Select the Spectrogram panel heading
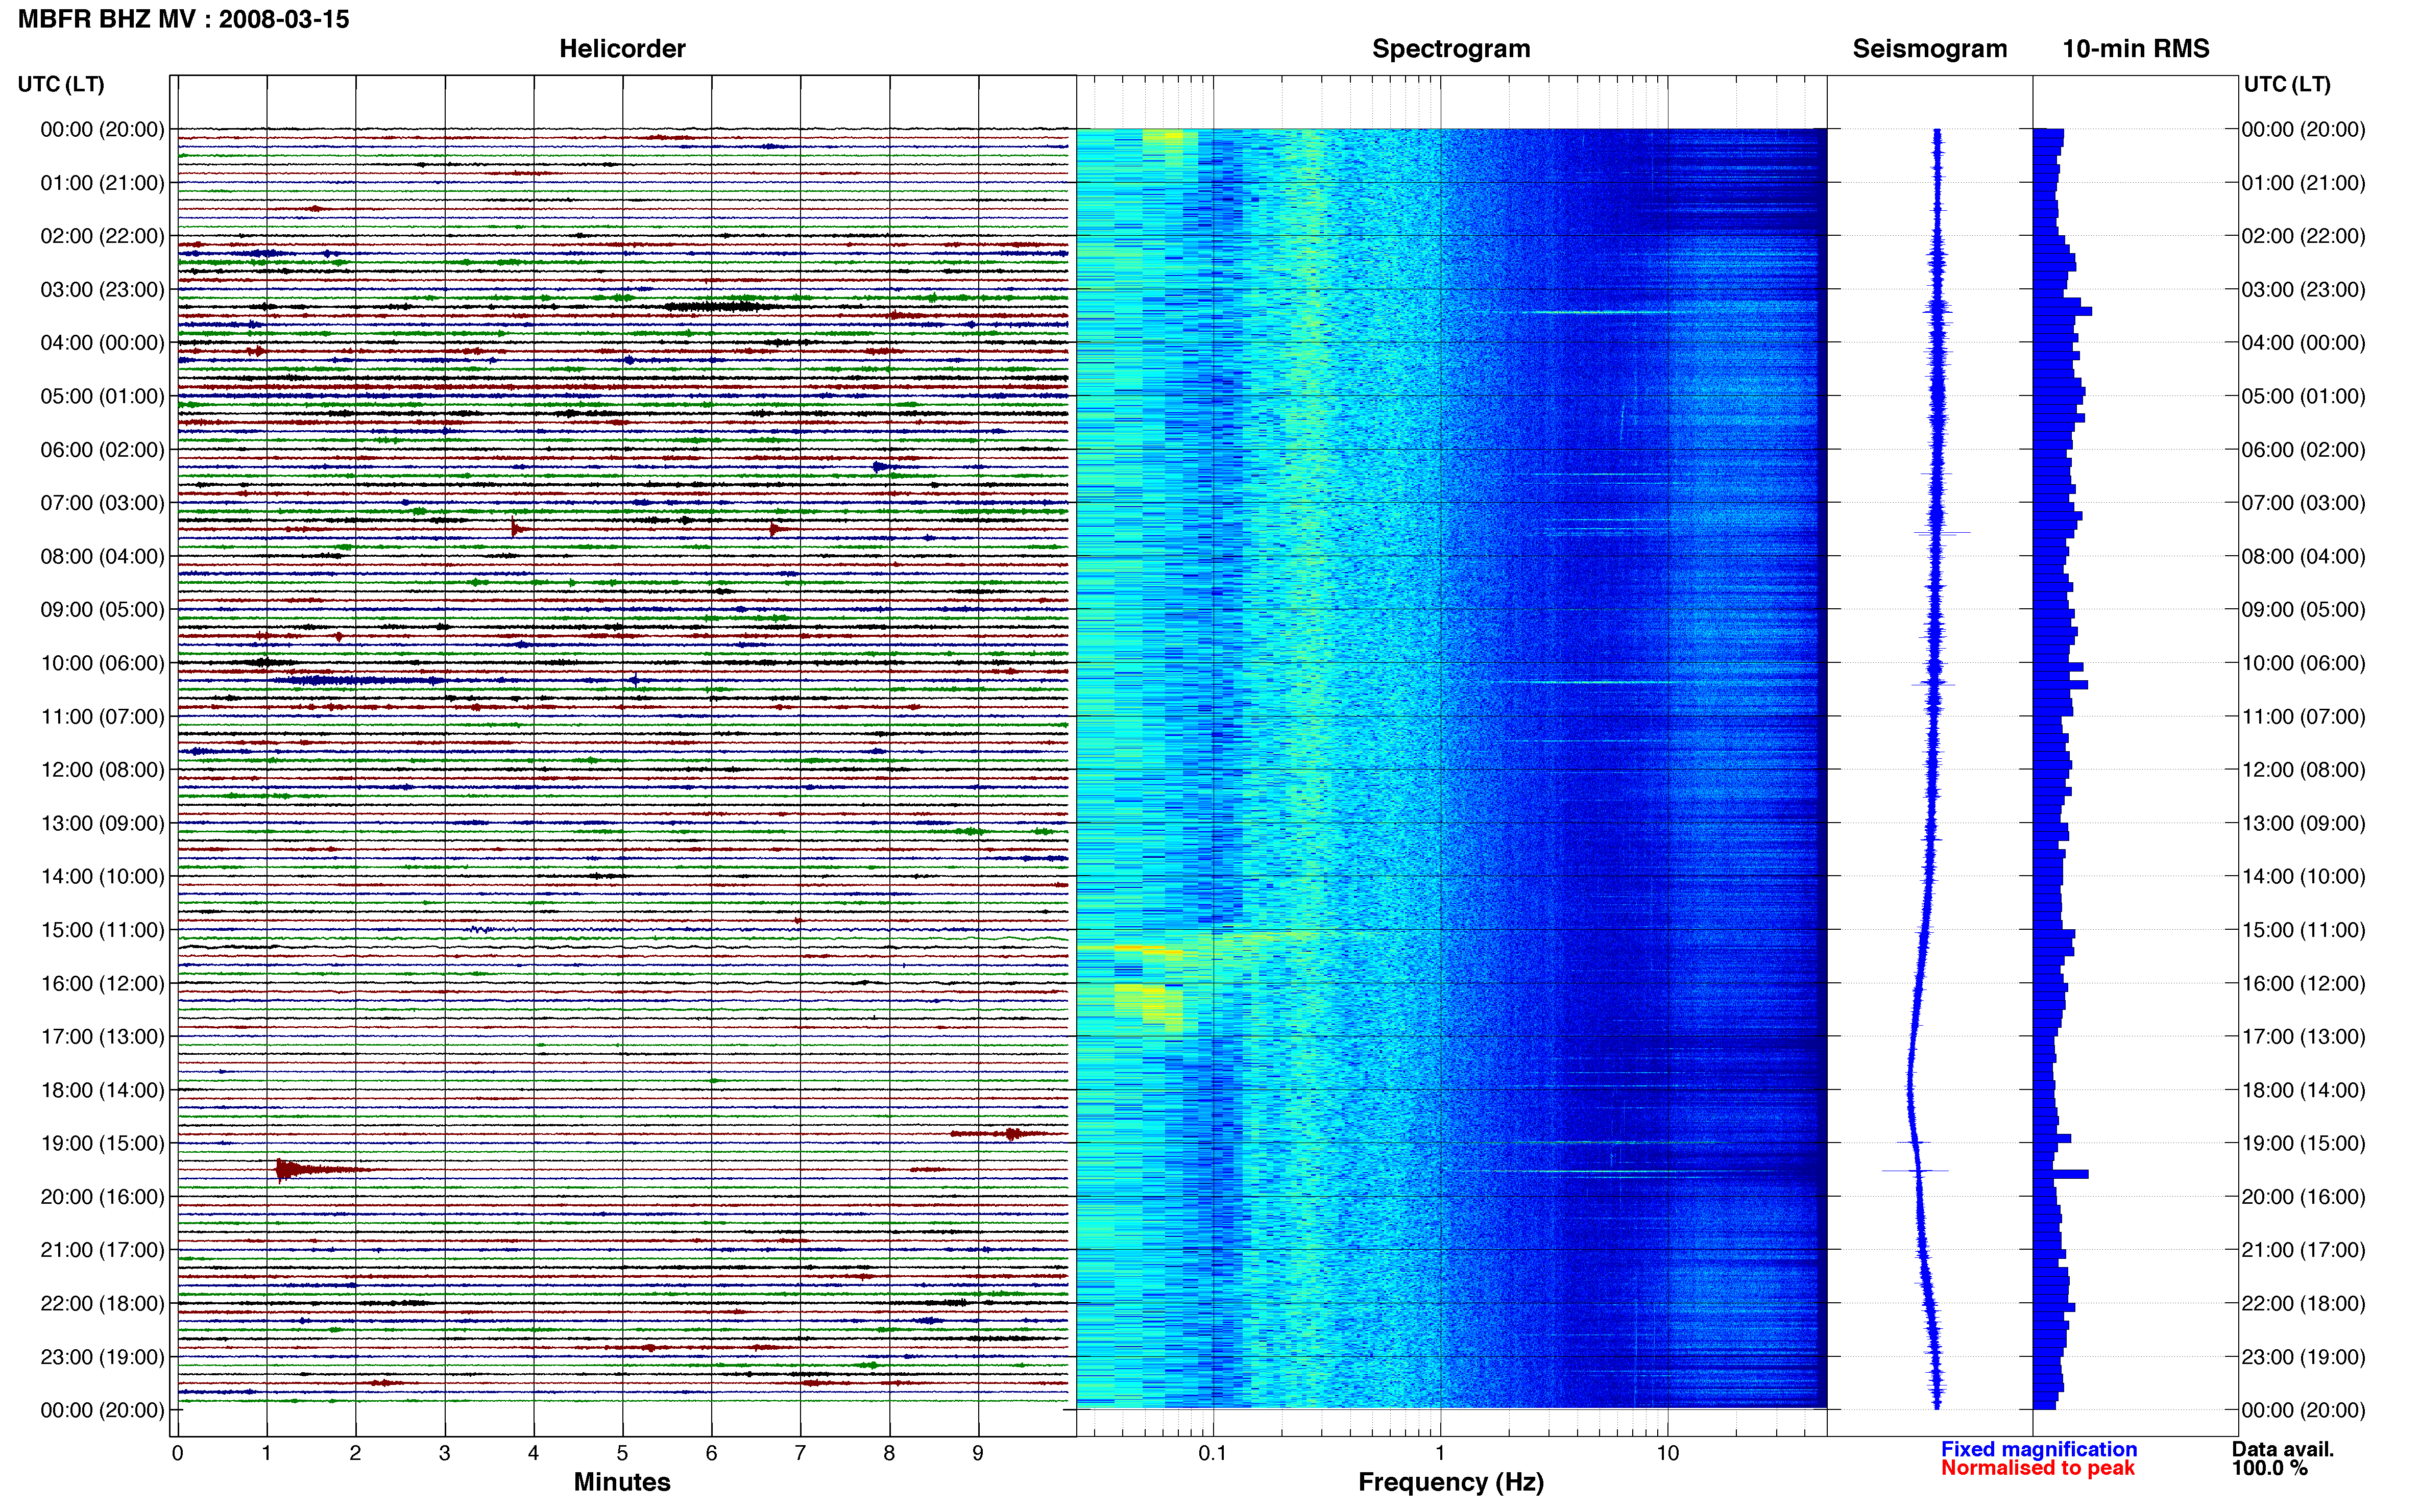 tap(1450, 49)
